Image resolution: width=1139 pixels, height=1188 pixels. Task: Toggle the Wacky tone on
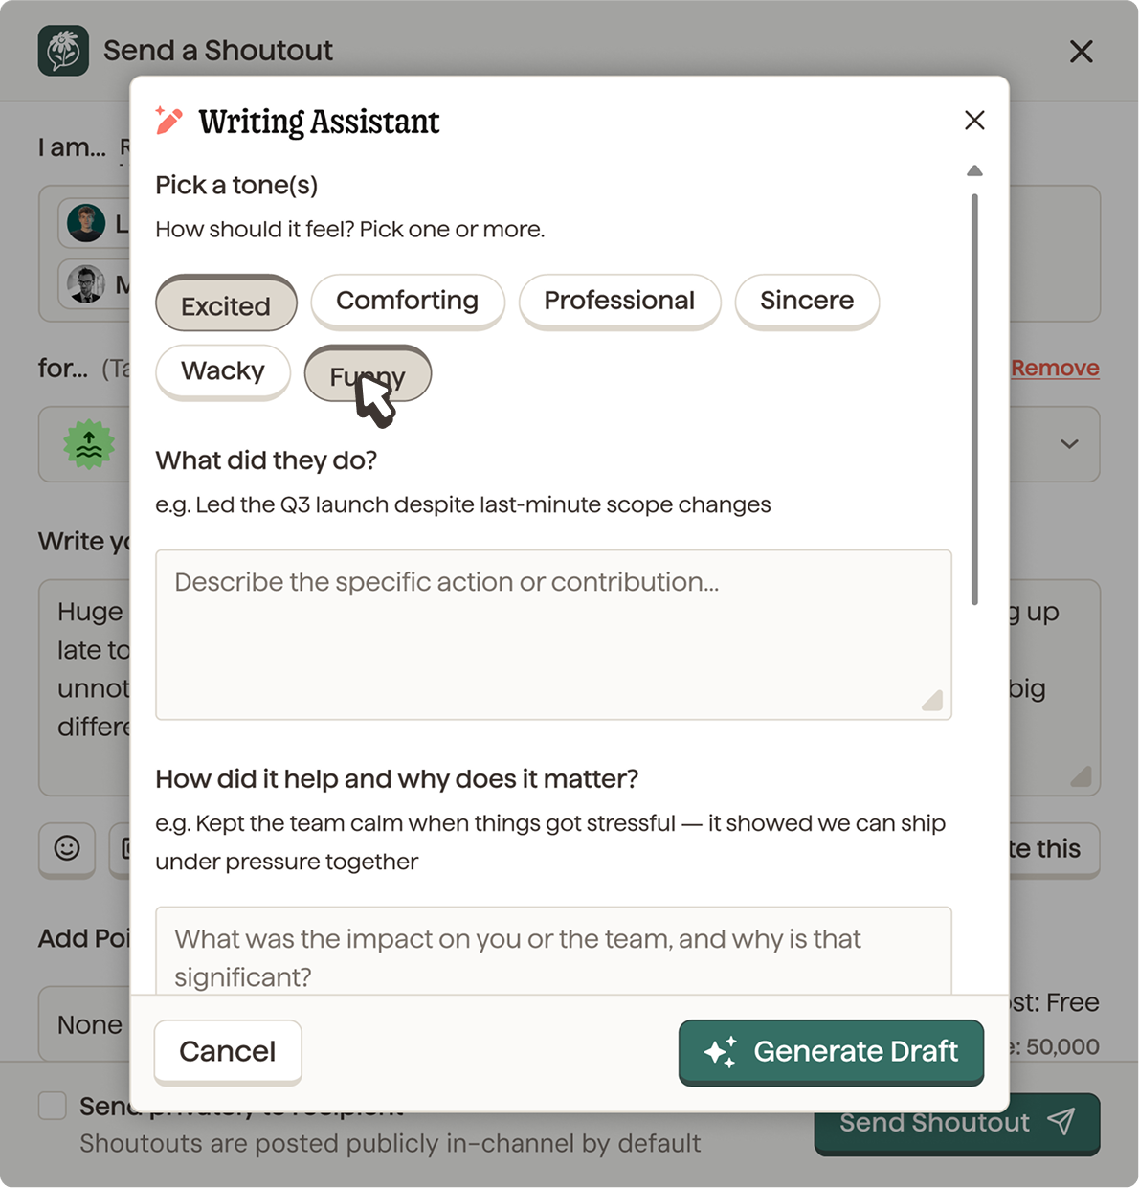(223, 371)
